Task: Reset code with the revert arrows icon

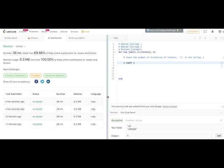Action: coord(205,38)
